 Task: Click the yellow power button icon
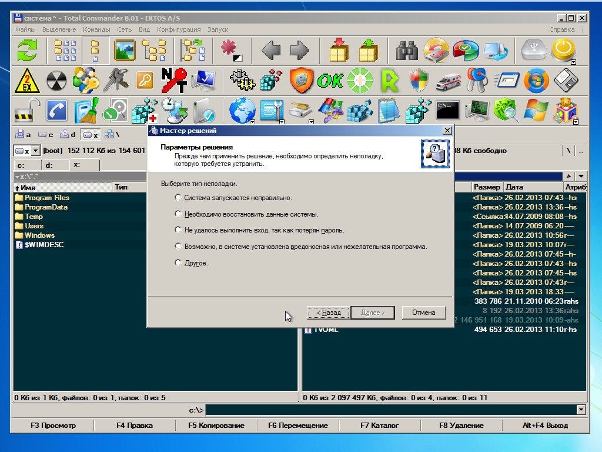[563, 51]
